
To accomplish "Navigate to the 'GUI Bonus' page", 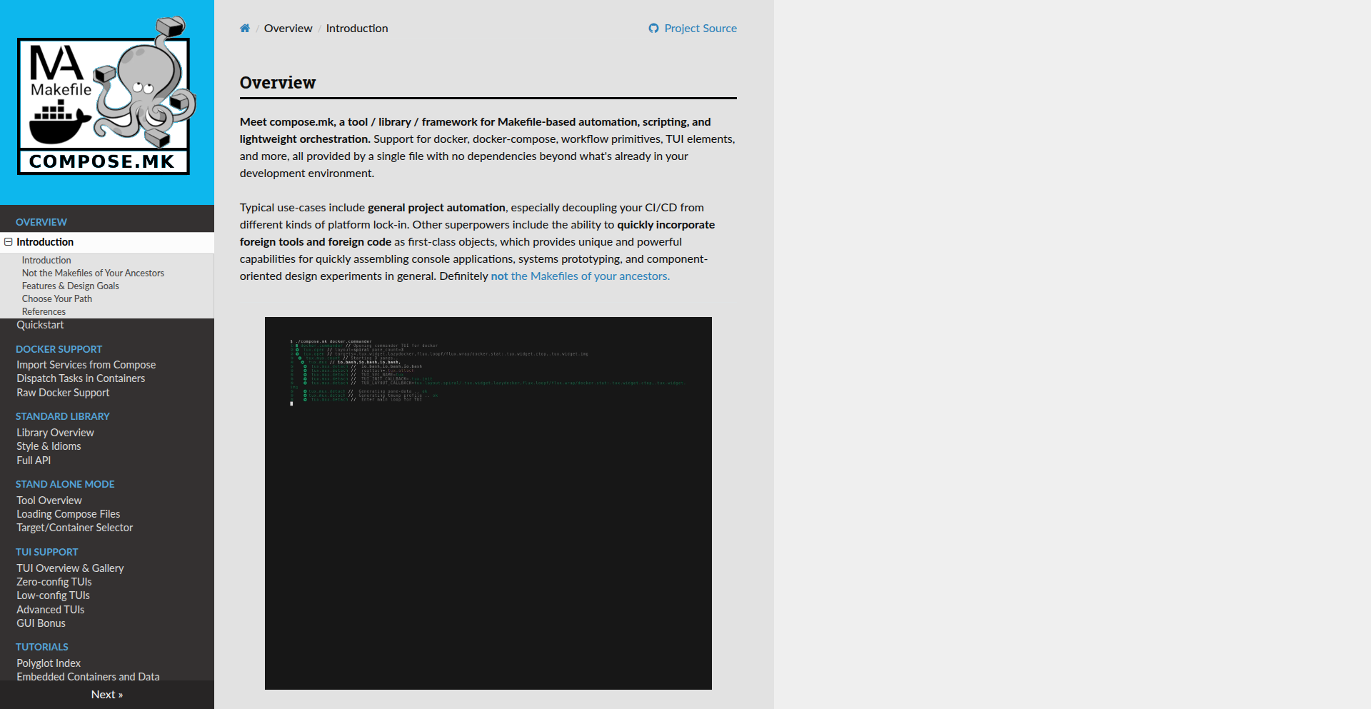I will click(41, 623).
